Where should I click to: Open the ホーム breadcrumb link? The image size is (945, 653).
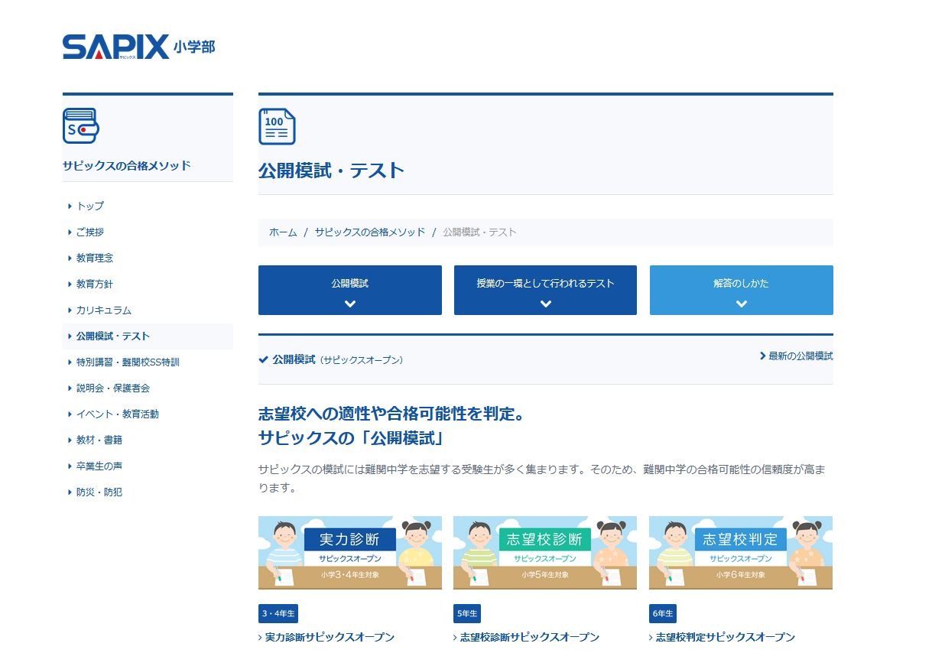(282, 232)
